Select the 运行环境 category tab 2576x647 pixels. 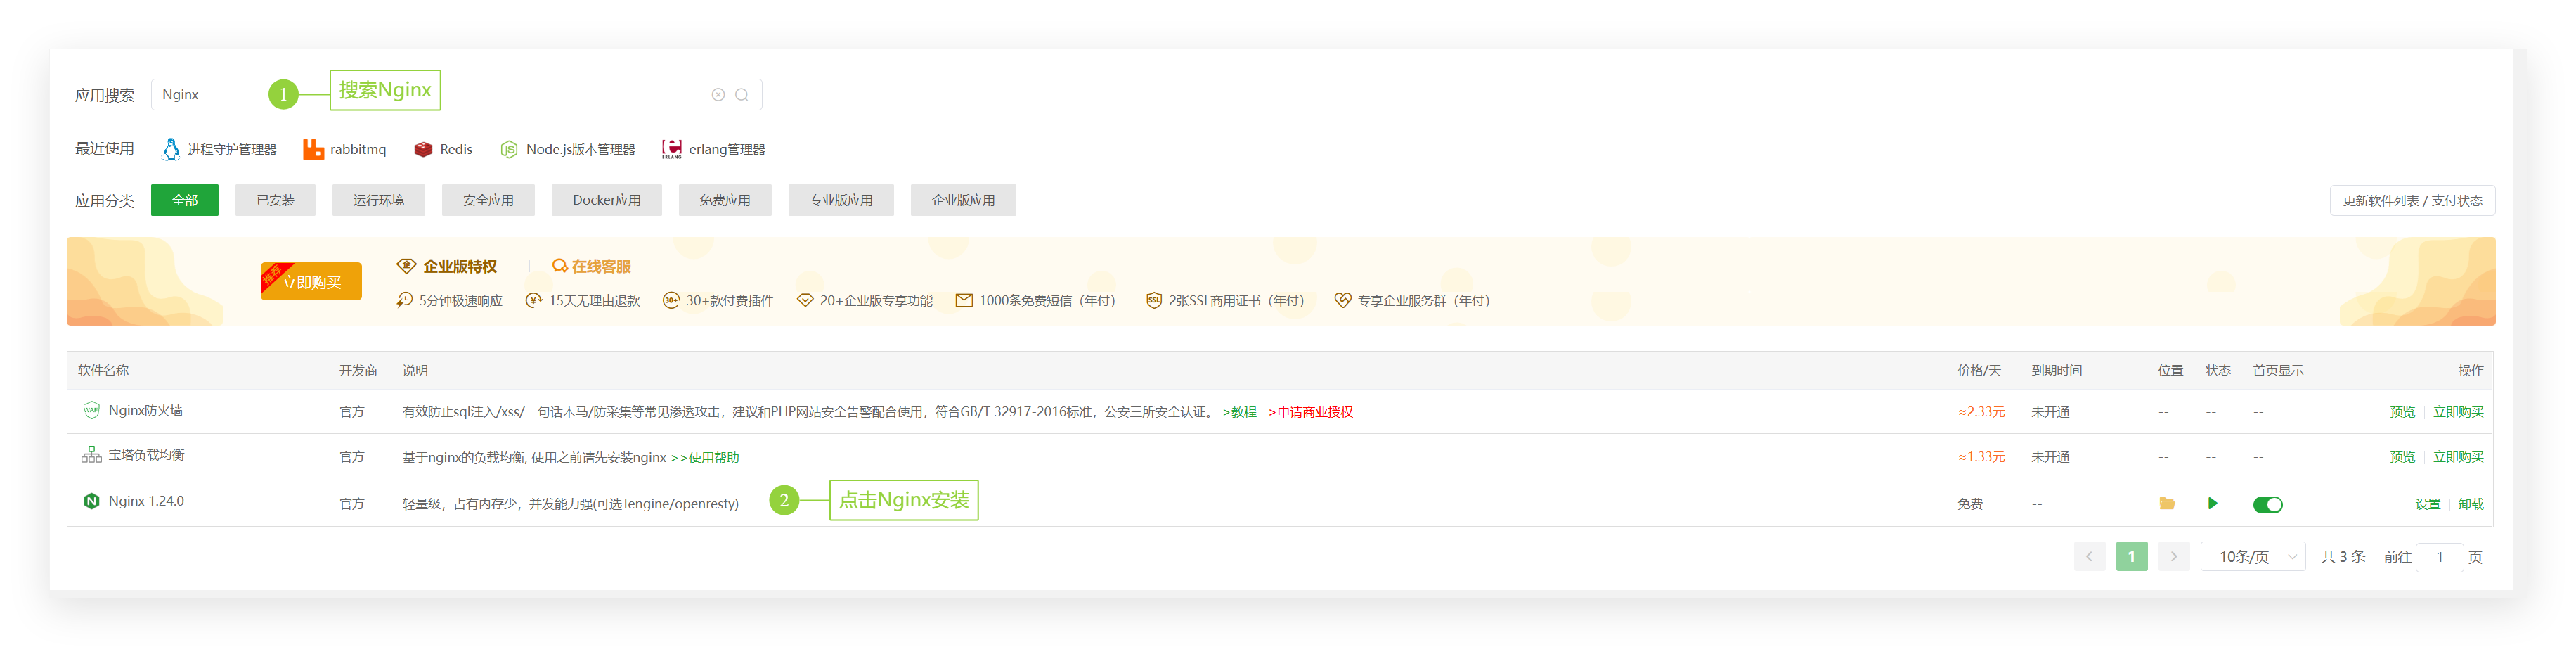pyautogui.click(x=378, y=200)
